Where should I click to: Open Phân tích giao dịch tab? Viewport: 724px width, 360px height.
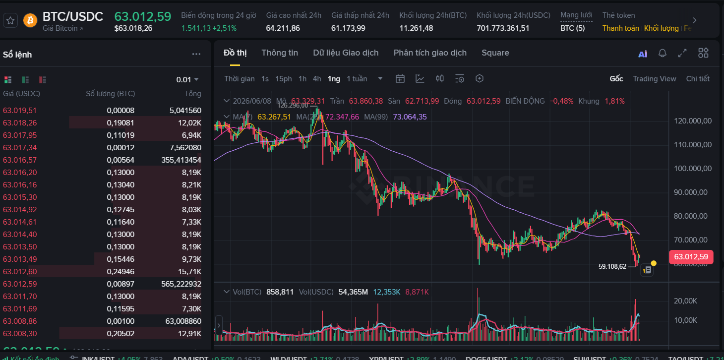(x=430, y=53)
